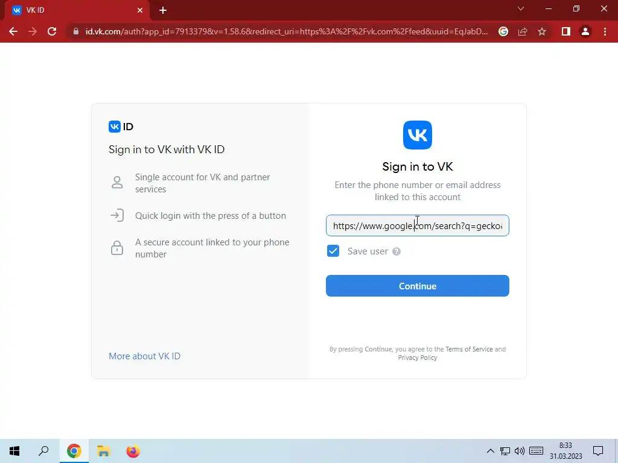Expand the tab search chevron

[x=521, y=8]
